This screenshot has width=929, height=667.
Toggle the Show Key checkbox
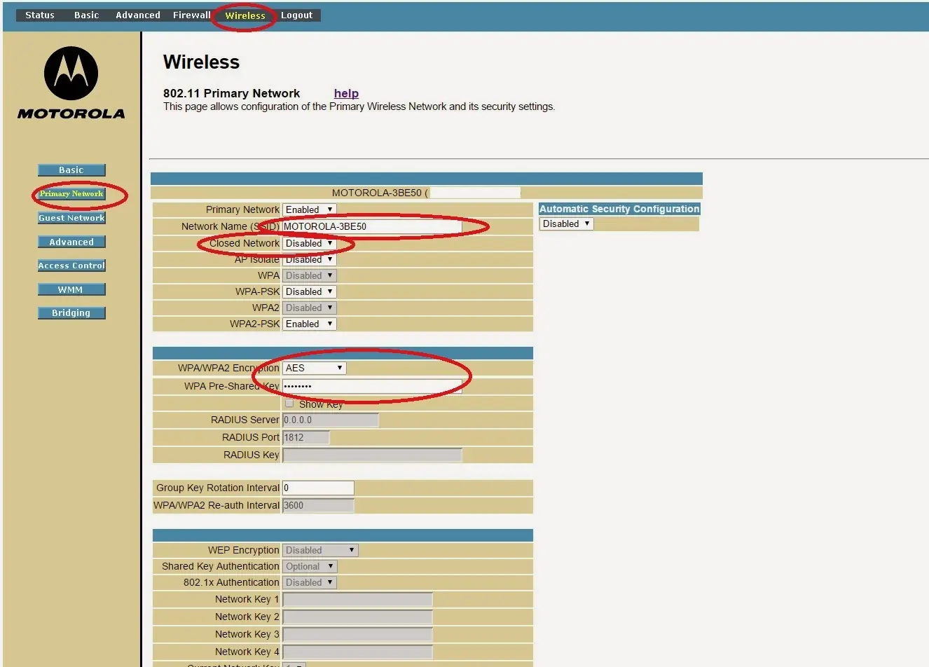tap(289, 404)
